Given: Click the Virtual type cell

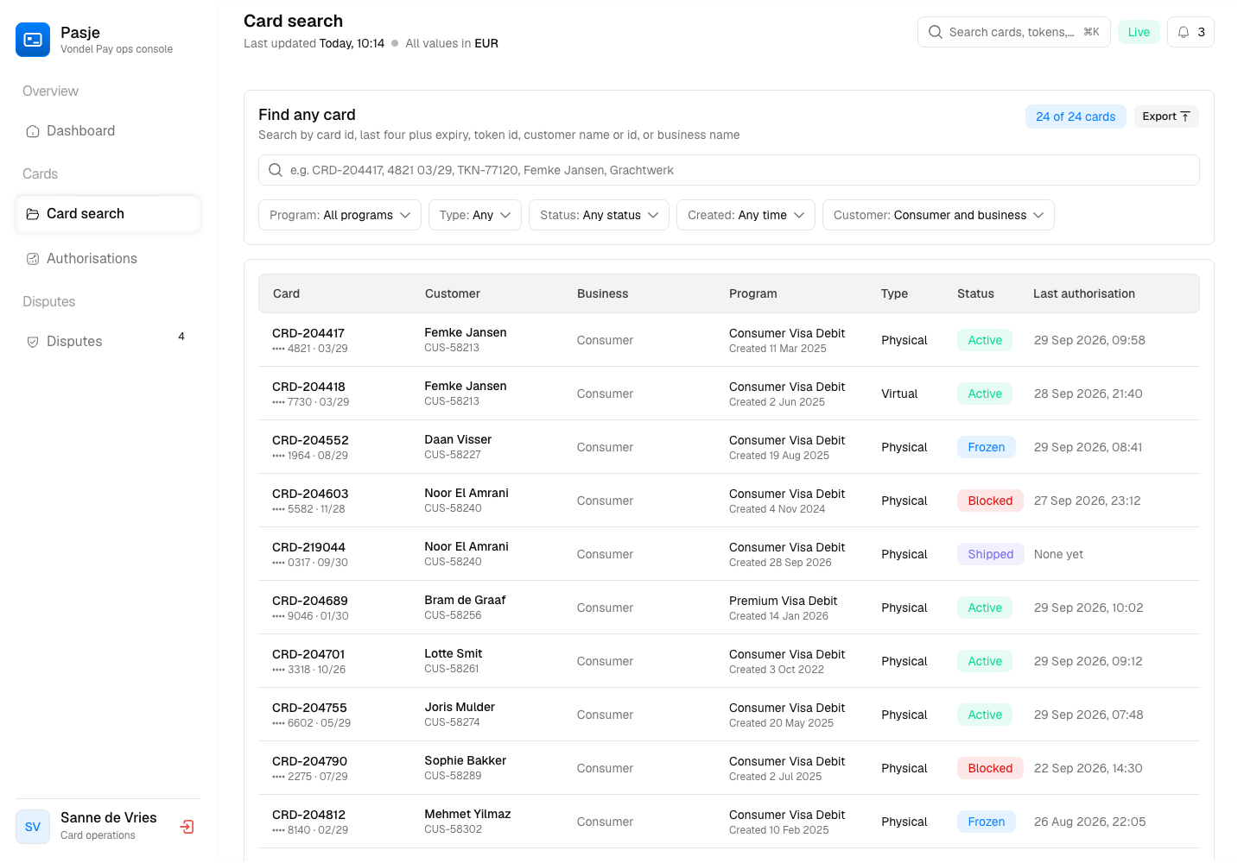Looking at the screenshot, I should click(899, 394).
